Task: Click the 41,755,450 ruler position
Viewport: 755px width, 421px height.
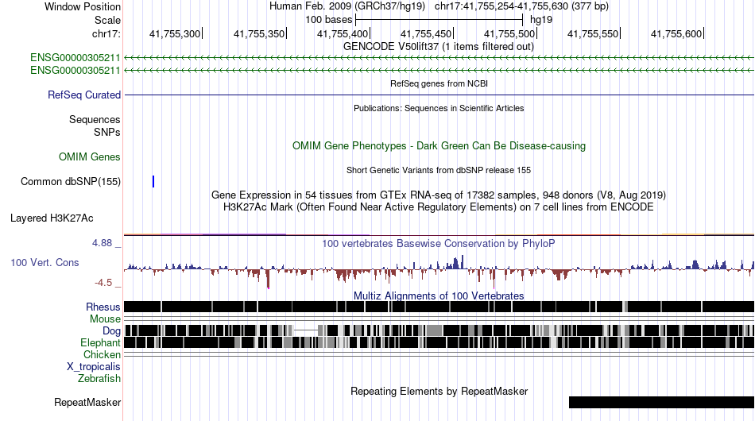Action: click(x=427, y=33)
